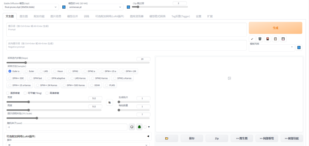
Task: Open the 设置 tab
Action: coord(199,16)
